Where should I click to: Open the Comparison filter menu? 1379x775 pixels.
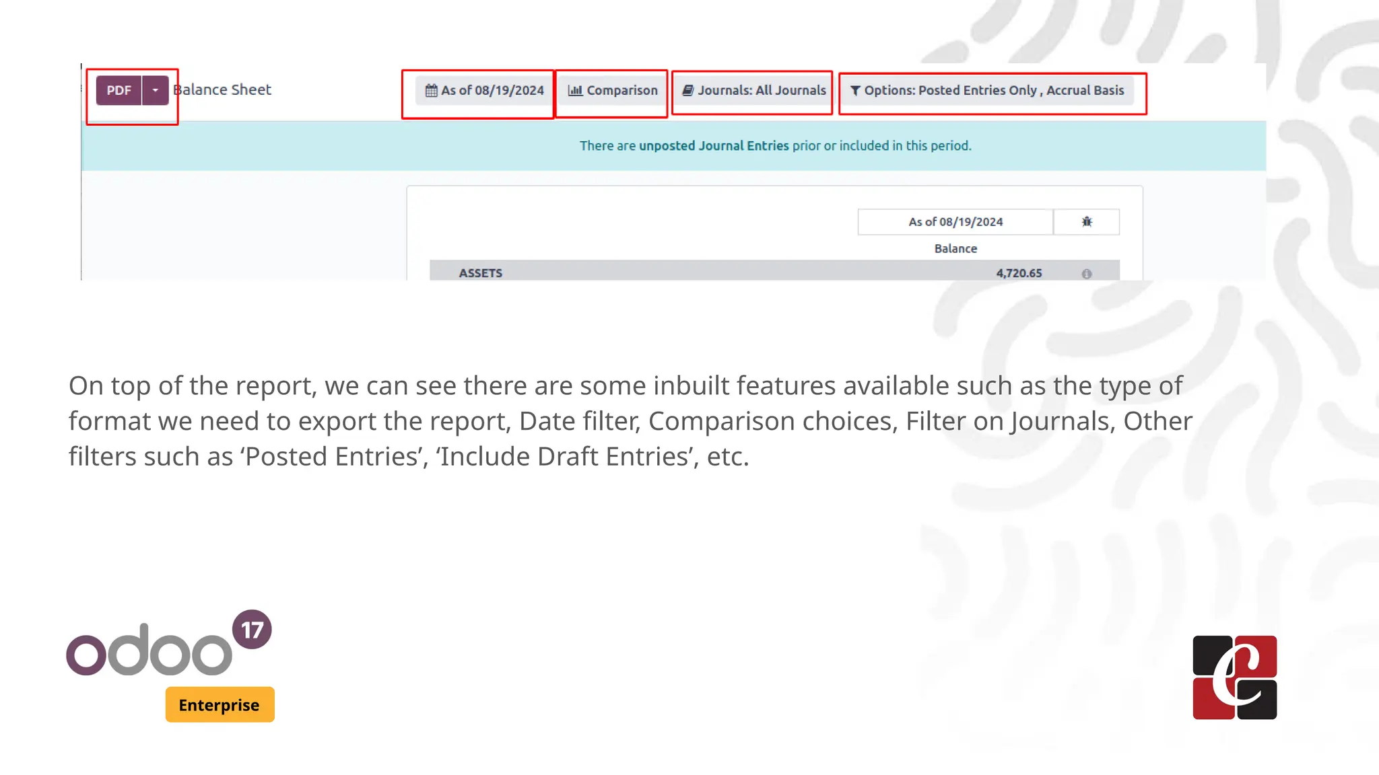(x=613, y=91)
